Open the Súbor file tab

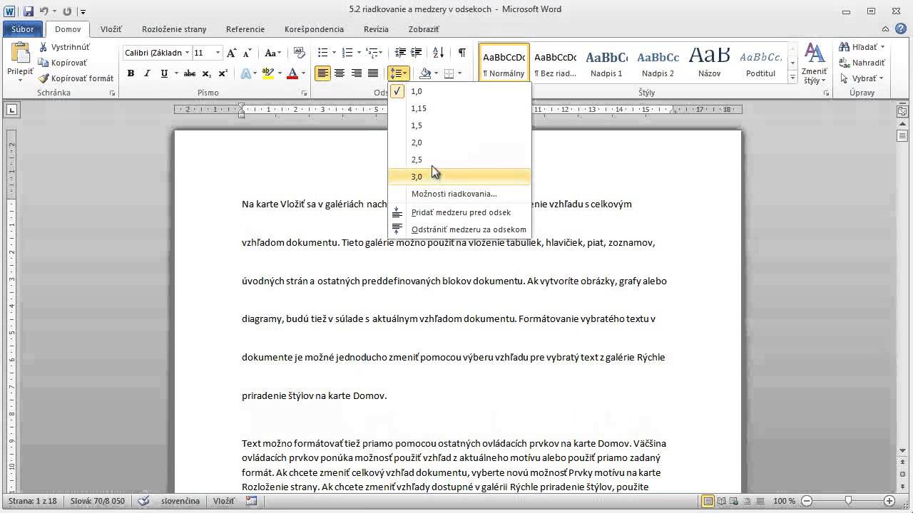[x=23, y=29]
